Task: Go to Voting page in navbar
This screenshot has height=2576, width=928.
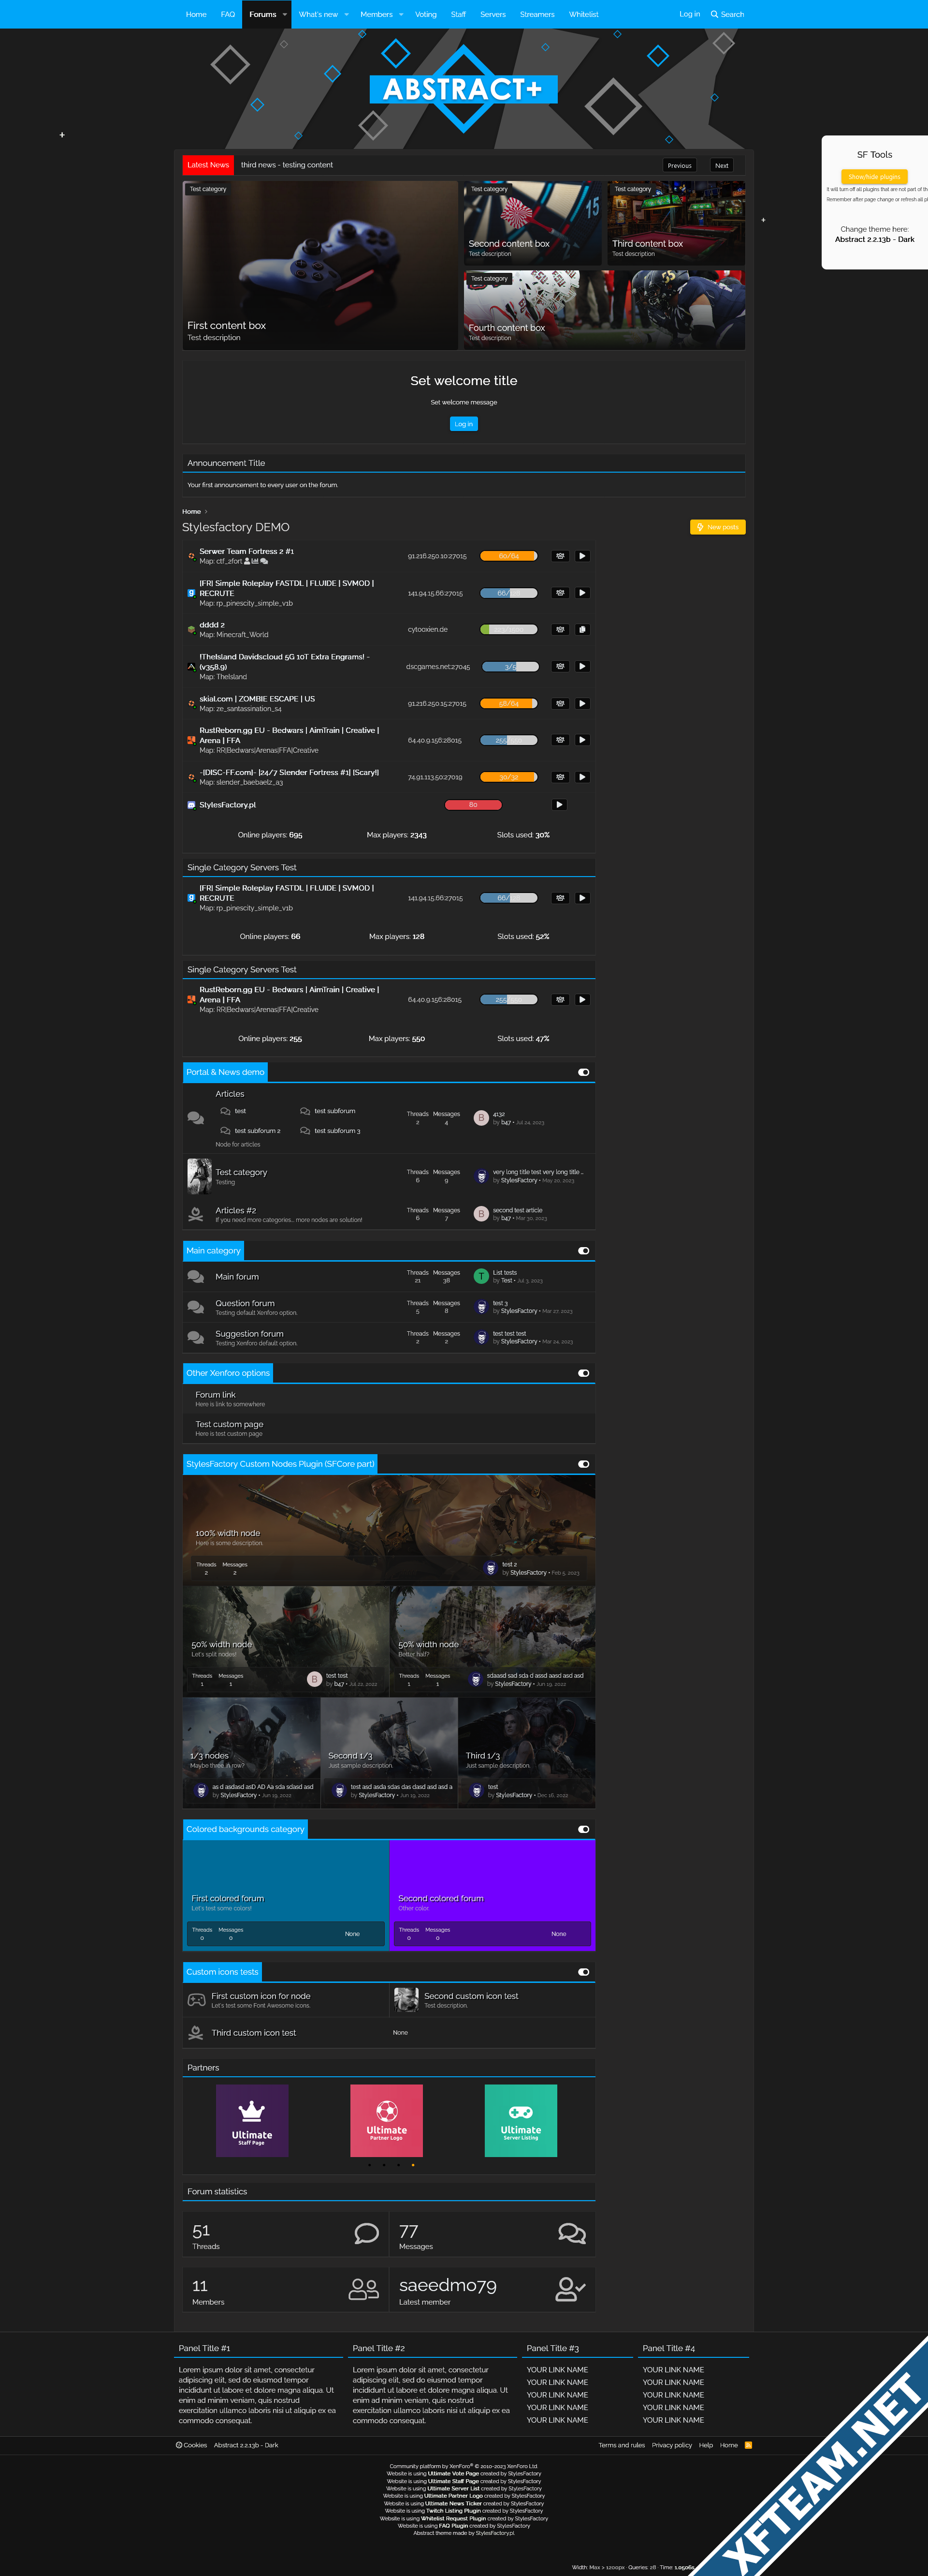Action: point(425,14)
